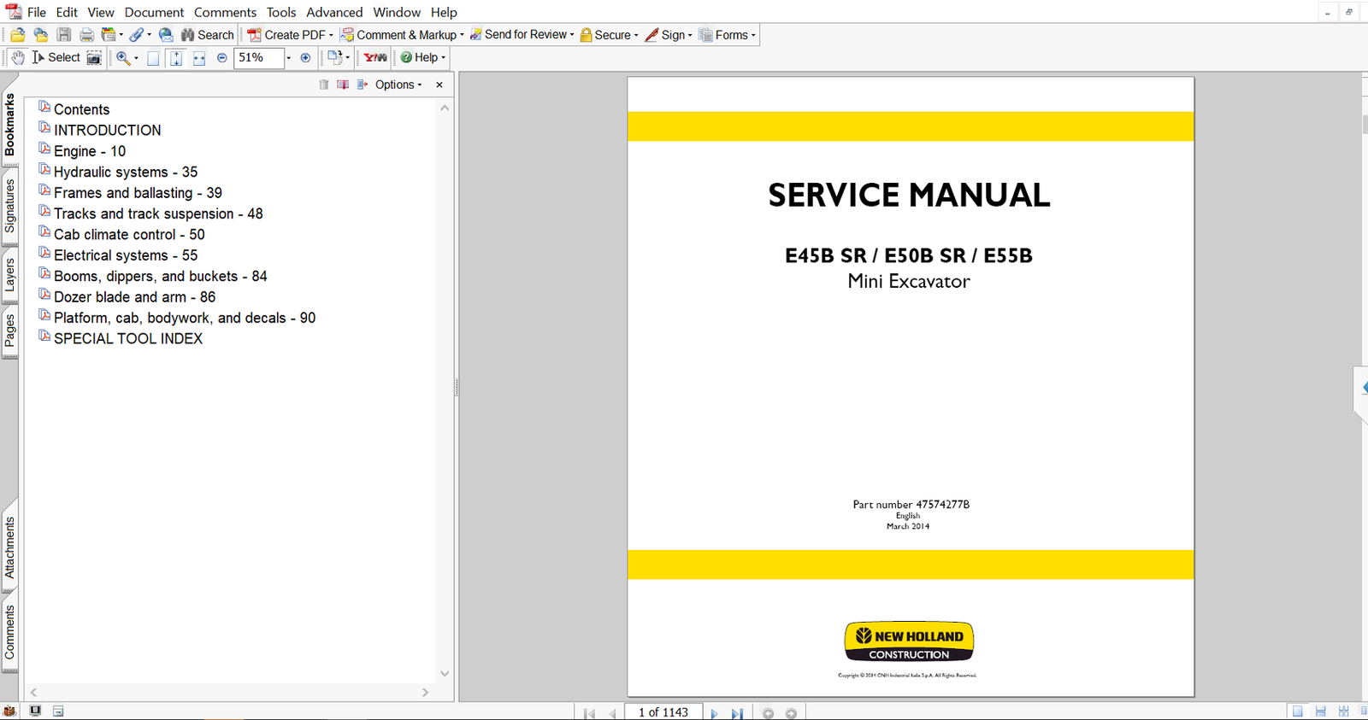1368x720 pixels.
Task: Toggle the Actual Size page view
Action: coord(153,58)
